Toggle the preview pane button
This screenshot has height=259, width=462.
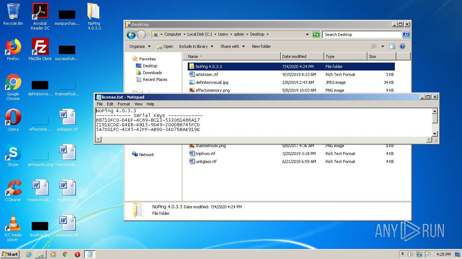[x=392, y=46]
